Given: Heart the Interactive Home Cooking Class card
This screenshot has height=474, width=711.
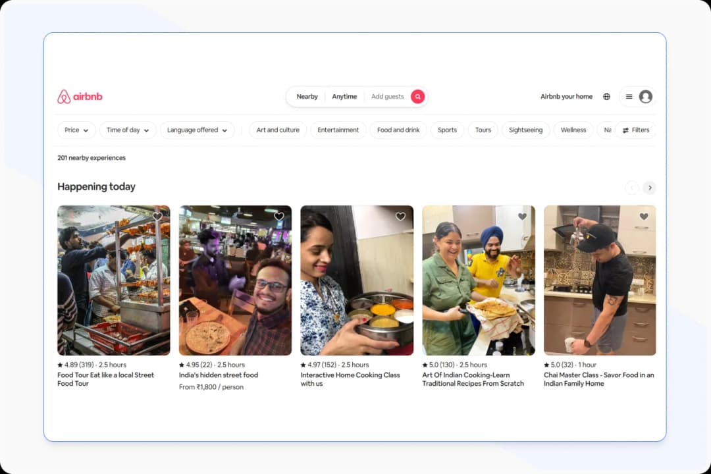Looking at the screenshot, I should point(400,216).
